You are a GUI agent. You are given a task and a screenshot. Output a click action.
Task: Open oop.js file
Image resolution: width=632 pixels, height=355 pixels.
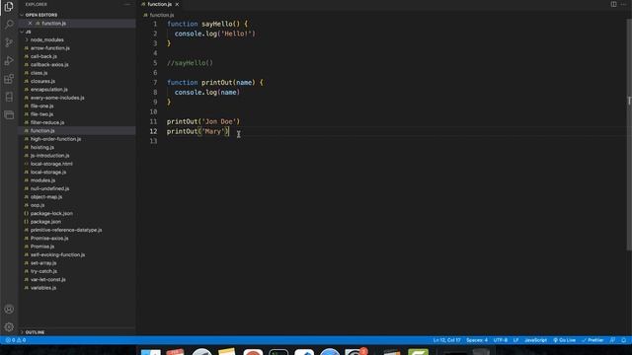tap(38, 205)
